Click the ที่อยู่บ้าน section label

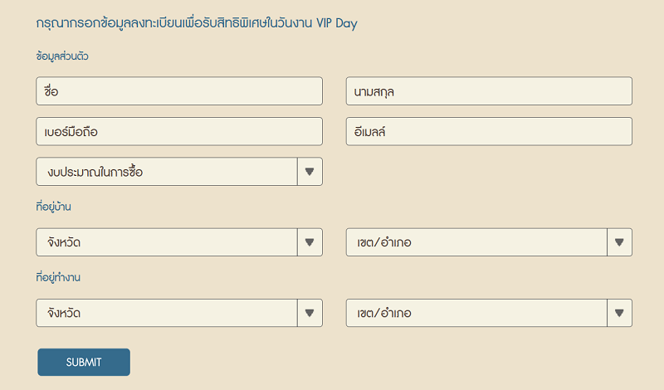pyautogui.click(x=53, y=207)
